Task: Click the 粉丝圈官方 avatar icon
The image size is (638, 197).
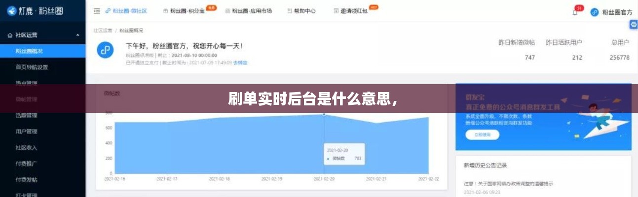Action: (x=595, y=12)
